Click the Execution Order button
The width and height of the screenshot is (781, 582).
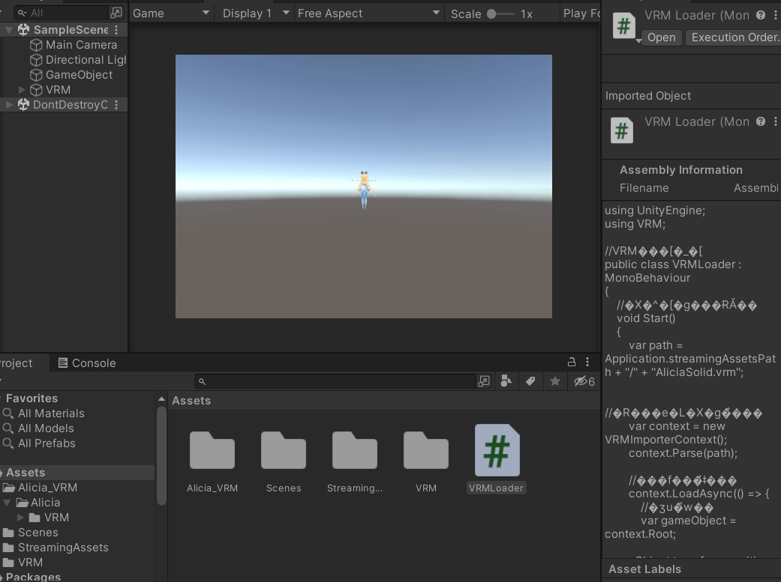click(732, 37)
